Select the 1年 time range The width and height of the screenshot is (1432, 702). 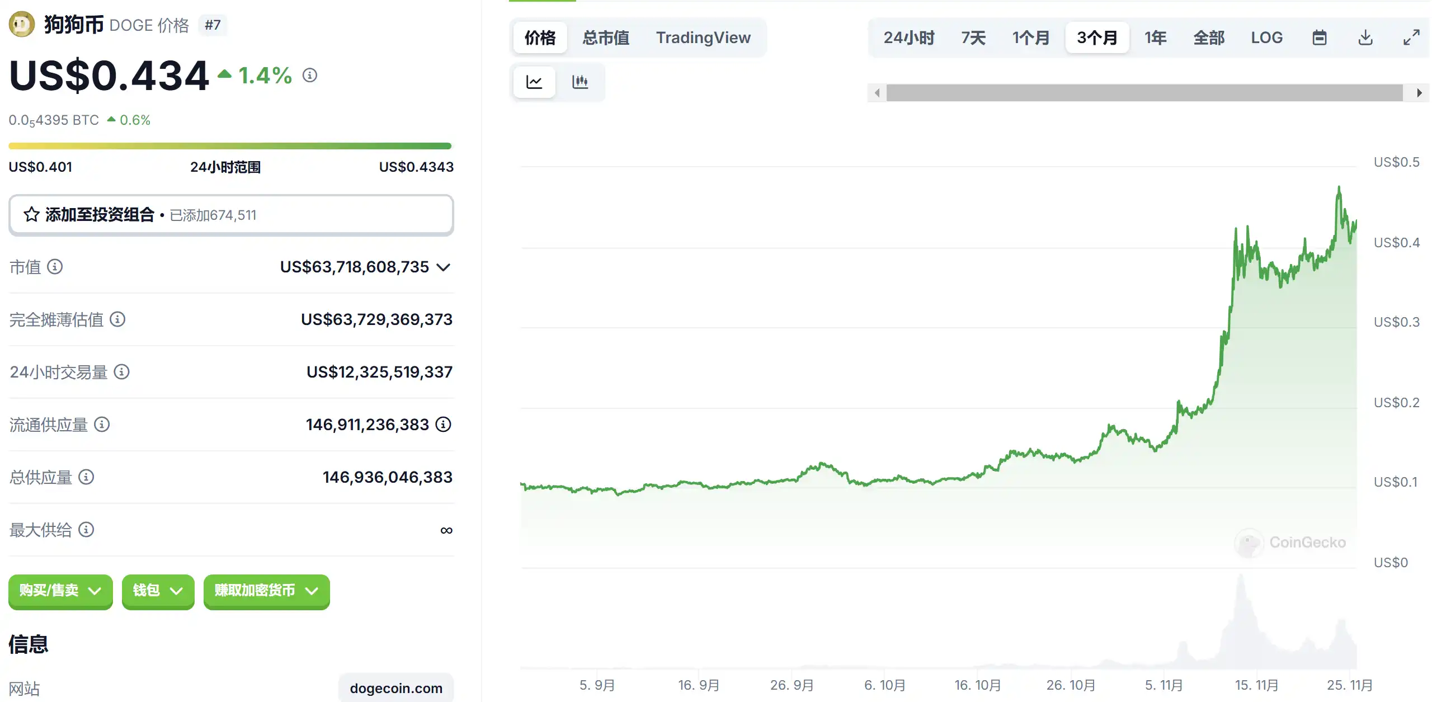tap(1155, 37)
